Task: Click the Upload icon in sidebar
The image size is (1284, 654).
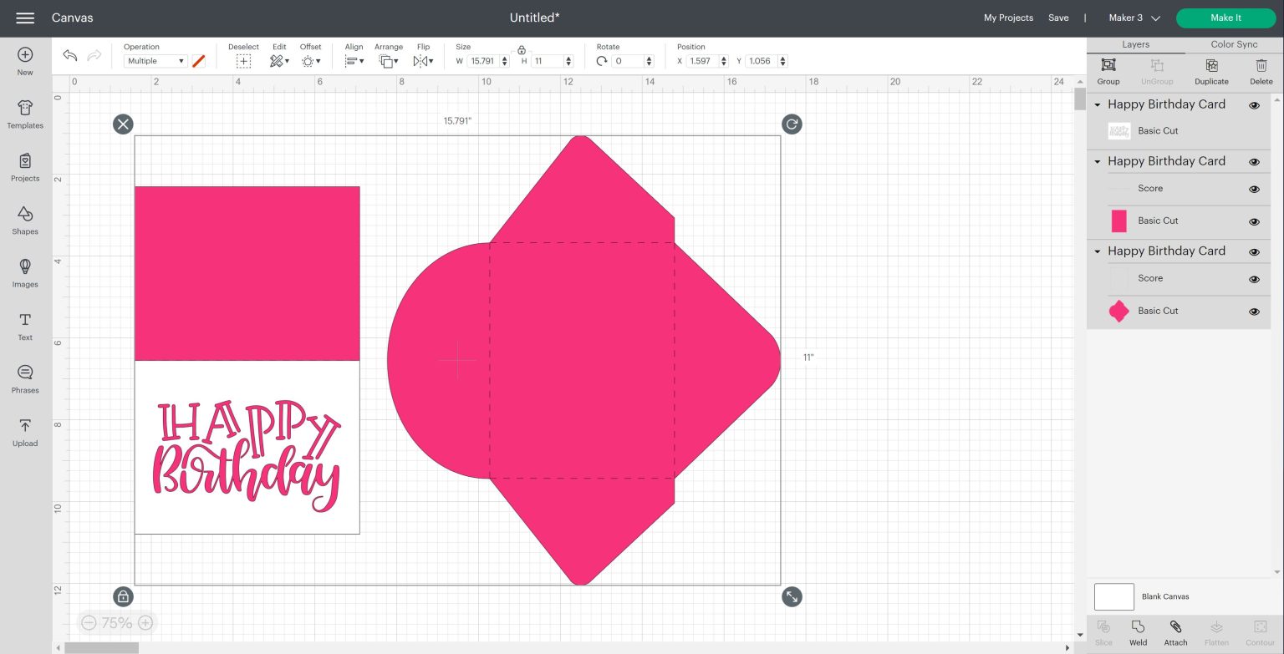Action: click(x=24, y=431)
